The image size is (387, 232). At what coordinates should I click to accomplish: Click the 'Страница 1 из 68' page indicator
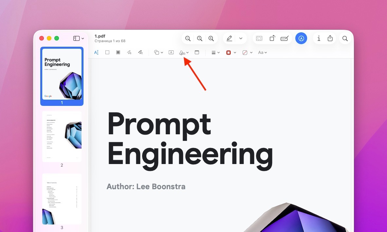point(110,41)
